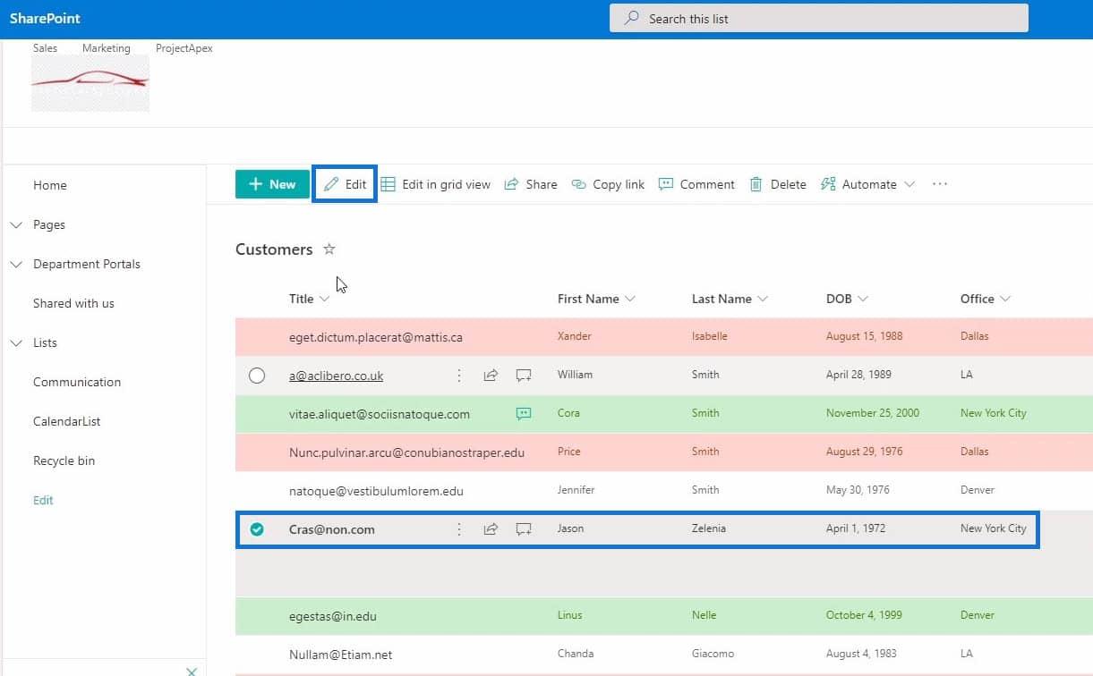Open three-dot menu for Cras@non.com row

(459, 529)
